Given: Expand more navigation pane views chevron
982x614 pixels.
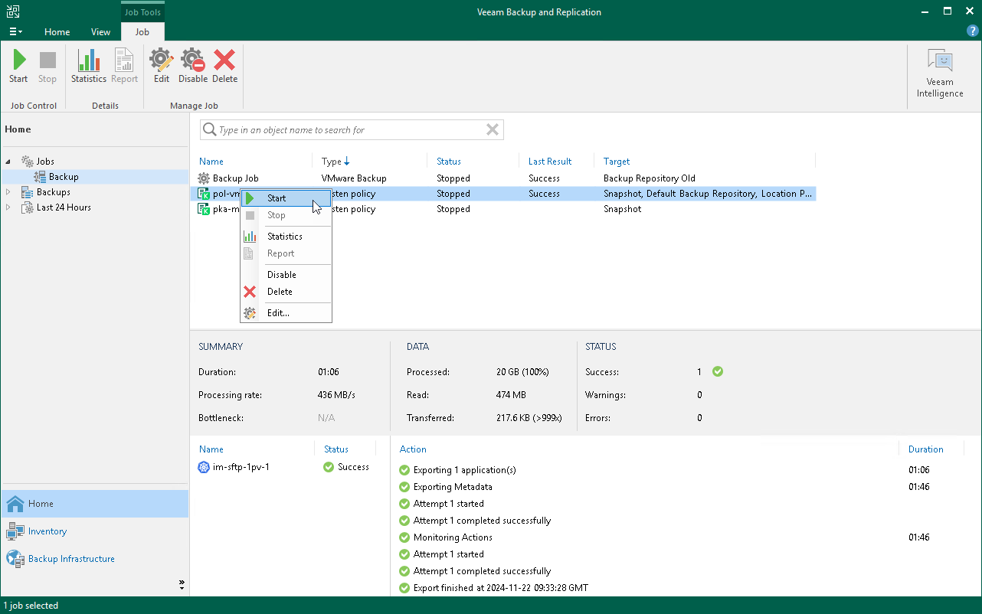Looking at the screenshot, I should 182,584.
